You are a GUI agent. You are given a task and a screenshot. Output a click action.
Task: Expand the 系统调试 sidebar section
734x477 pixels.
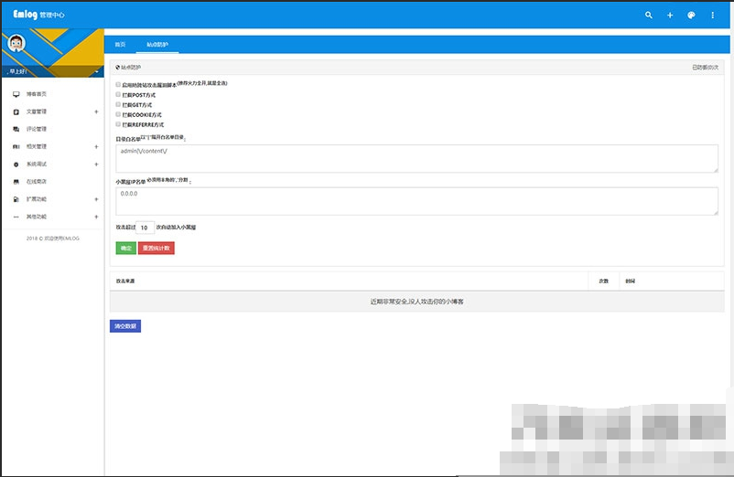pyautogui.click(x=96, y=164)
